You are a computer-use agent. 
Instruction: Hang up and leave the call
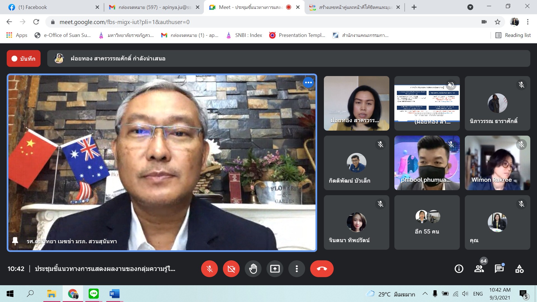coord(322,269)
